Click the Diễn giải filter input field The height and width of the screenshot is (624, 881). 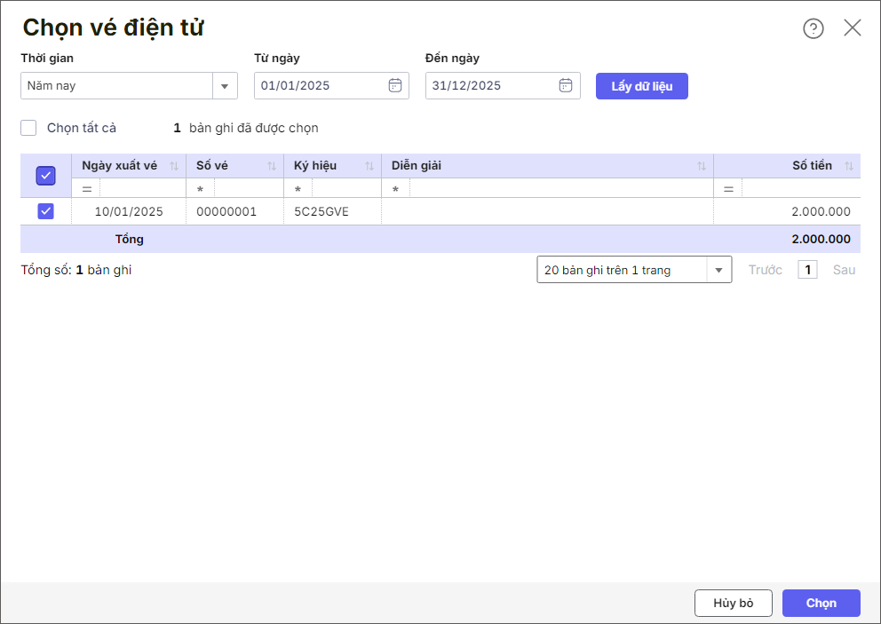[x=560, y=189]
